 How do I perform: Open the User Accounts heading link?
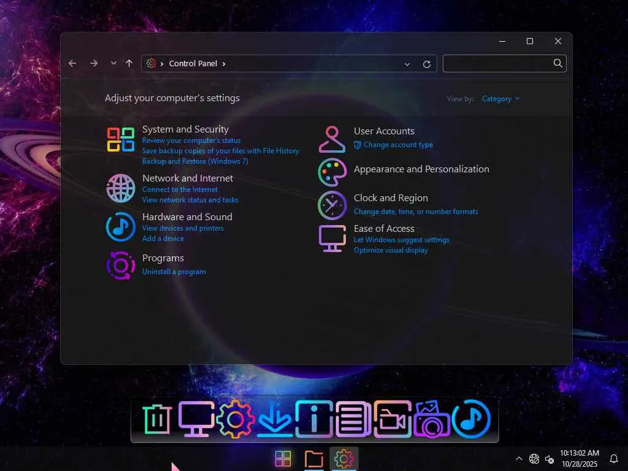(384, 131)
